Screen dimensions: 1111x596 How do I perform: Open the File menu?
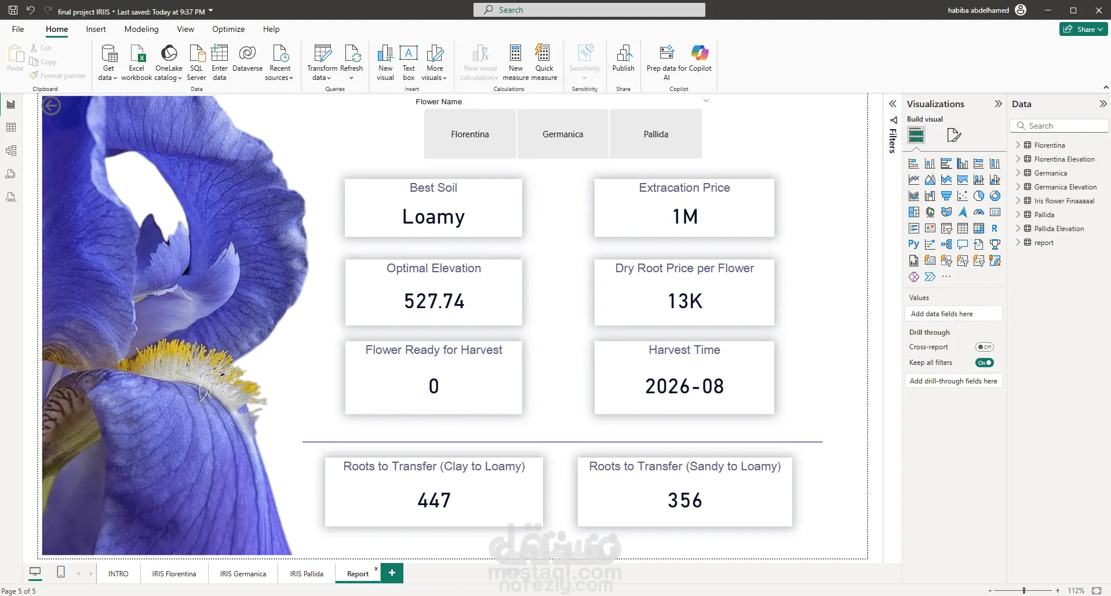[x=18, y=29]
